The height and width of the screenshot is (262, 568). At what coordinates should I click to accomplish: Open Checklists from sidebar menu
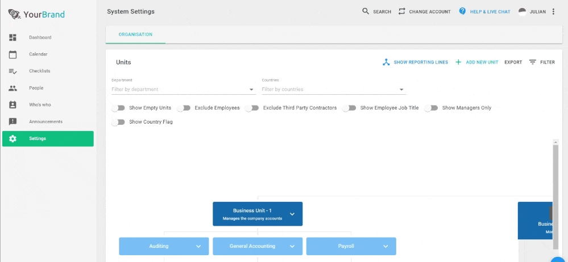(x=48, y=71)
